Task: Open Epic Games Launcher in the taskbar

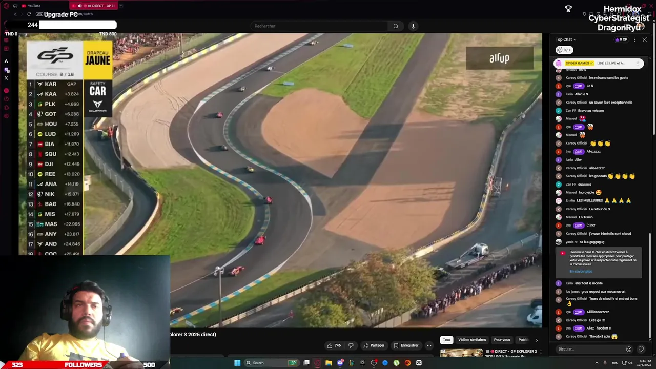Action: pyautogui.click(x=362, y=363)
